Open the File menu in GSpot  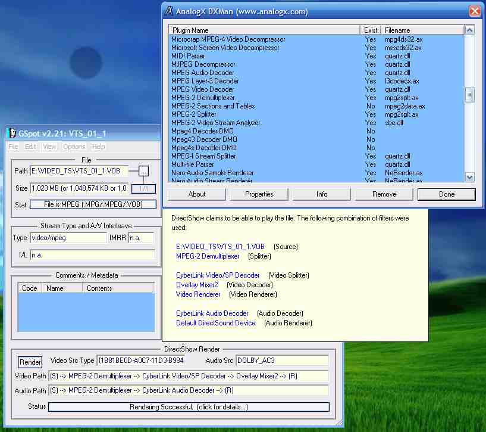[13, 147]
